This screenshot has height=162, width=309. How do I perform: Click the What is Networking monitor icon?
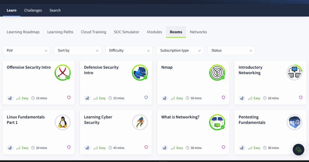coord(217,122)
